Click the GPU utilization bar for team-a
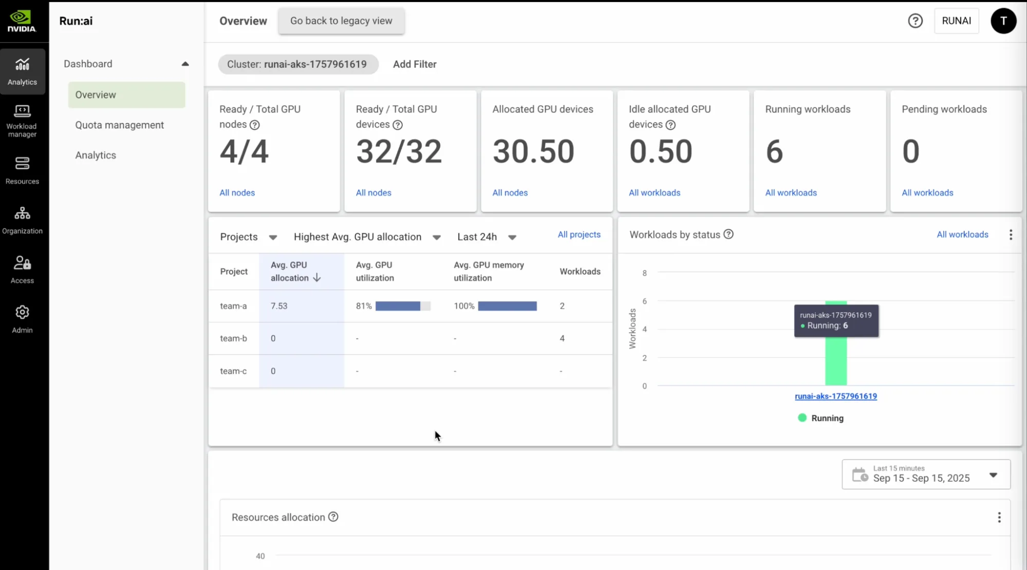 [402, 306]
